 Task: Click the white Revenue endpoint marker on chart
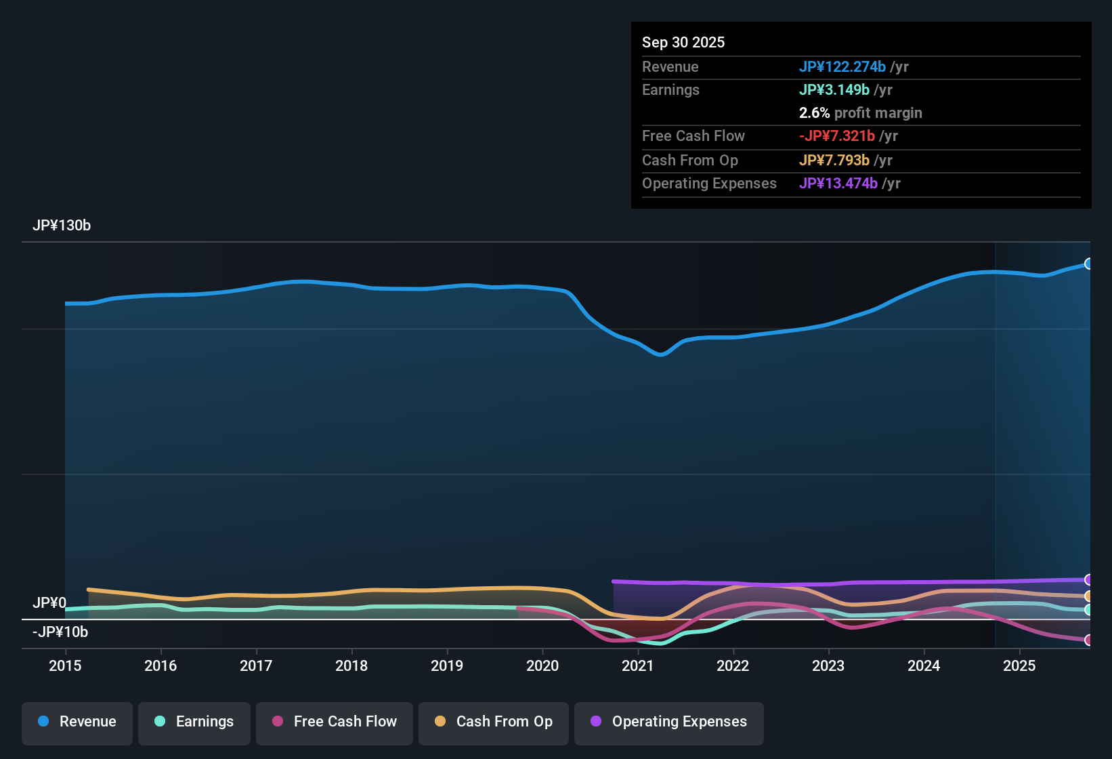click(1089, 263)
